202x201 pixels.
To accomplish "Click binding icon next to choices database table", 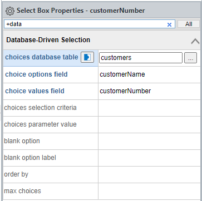I will [87, 57].
